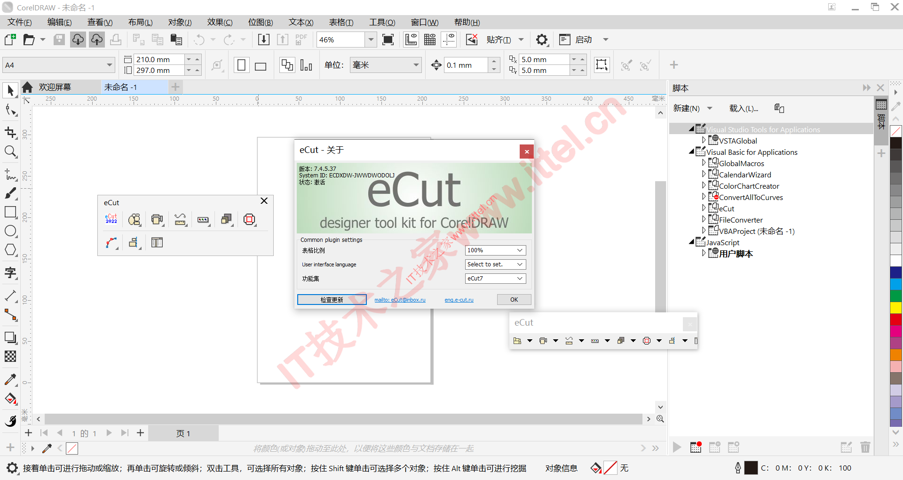903x480 pixels.
Task: Switch to the 欢迎屏幕 tab
Action: tap(55, 87)
